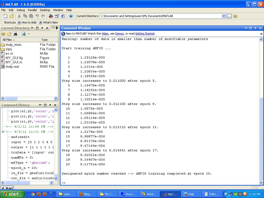The width and height of the screenshot is (264, 198).
Task: Dismiss the New to MATLAB info bar
Action: [x=261, y=34]
